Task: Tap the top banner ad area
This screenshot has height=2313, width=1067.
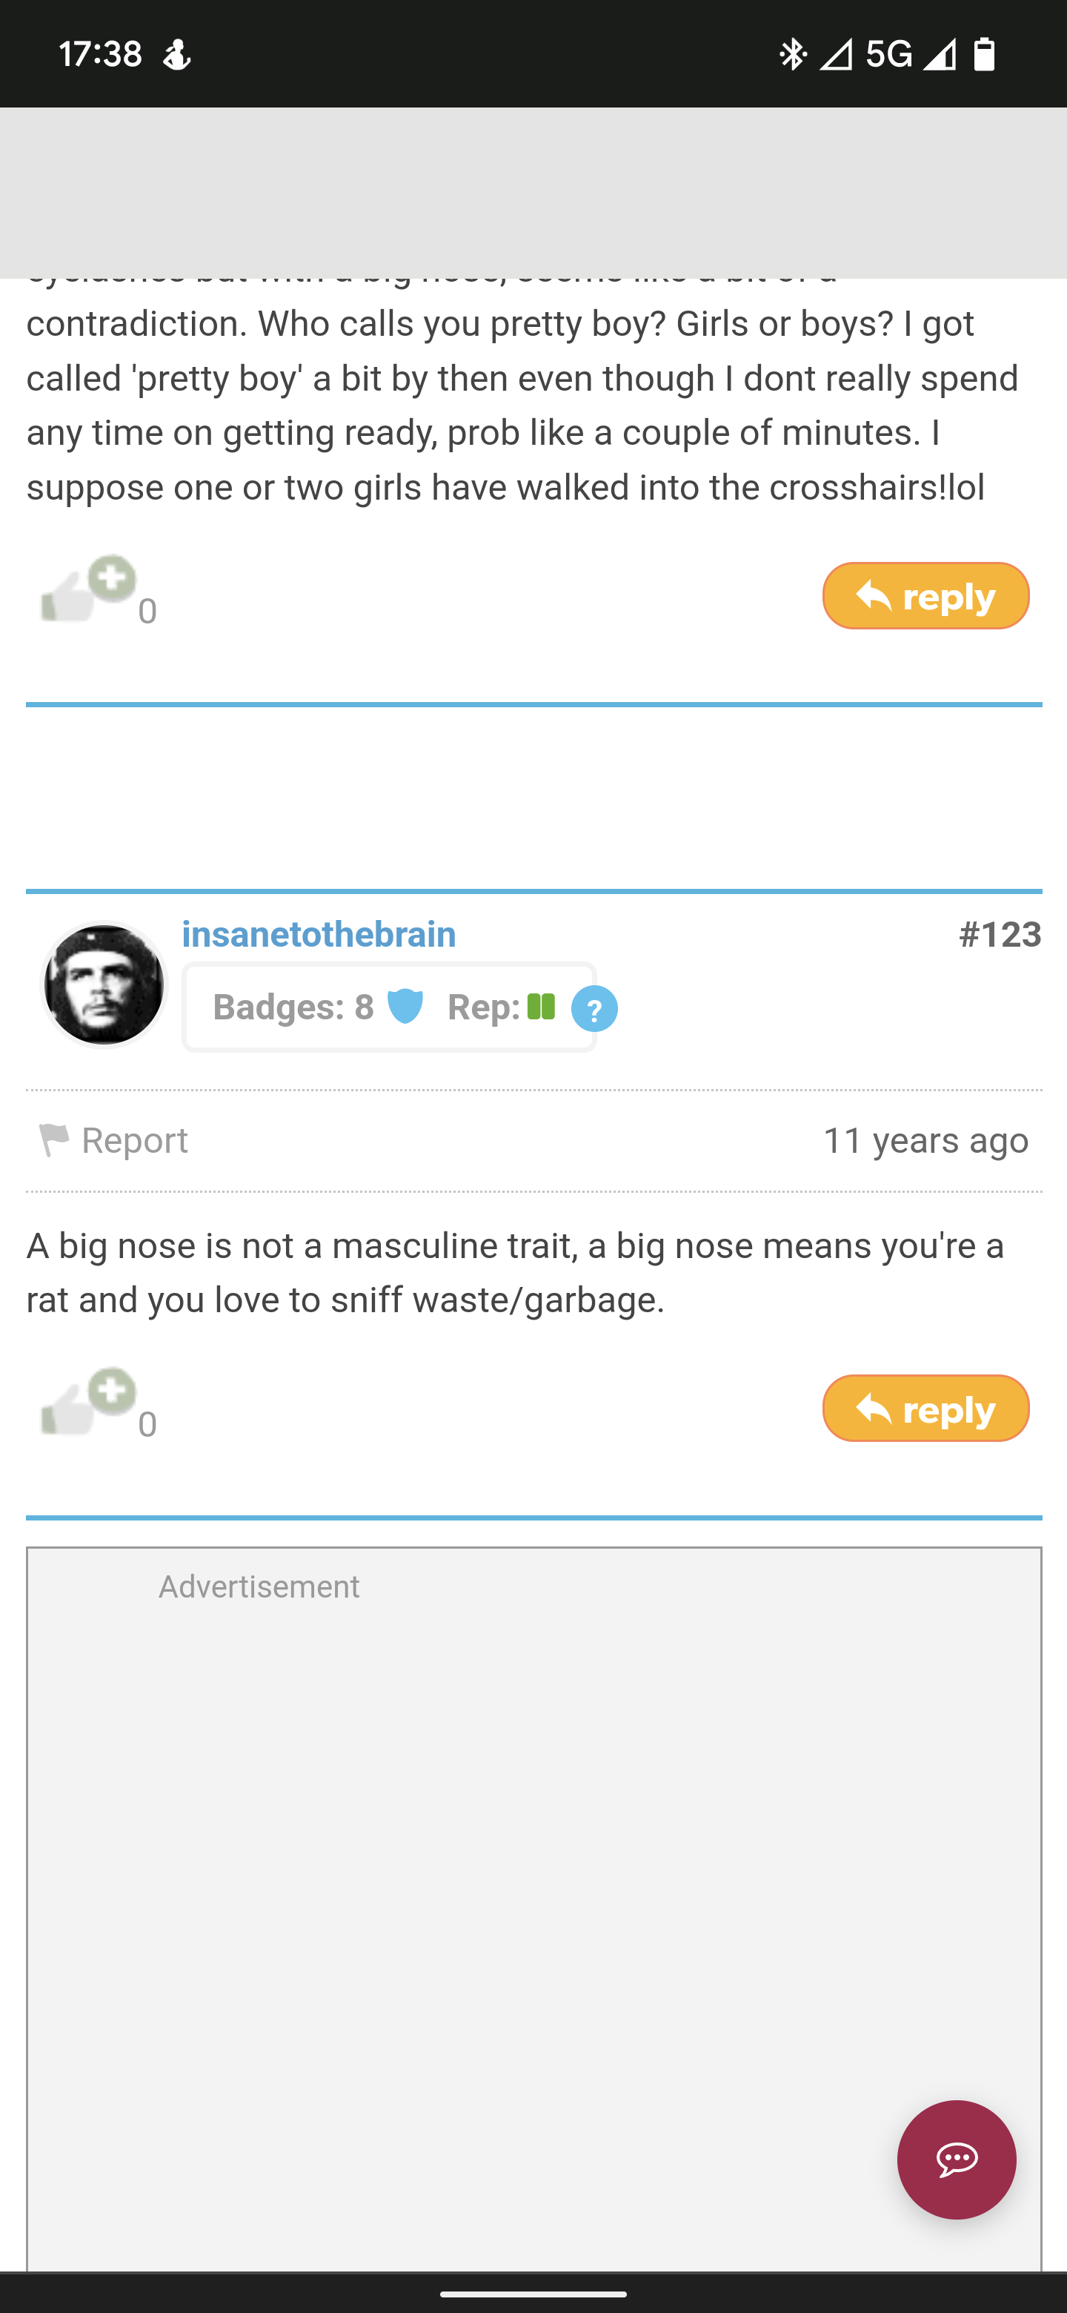Action: [x=534, y=192]
